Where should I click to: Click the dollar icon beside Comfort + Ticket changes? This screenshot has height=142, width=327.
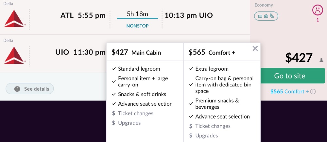pos(191,126)
